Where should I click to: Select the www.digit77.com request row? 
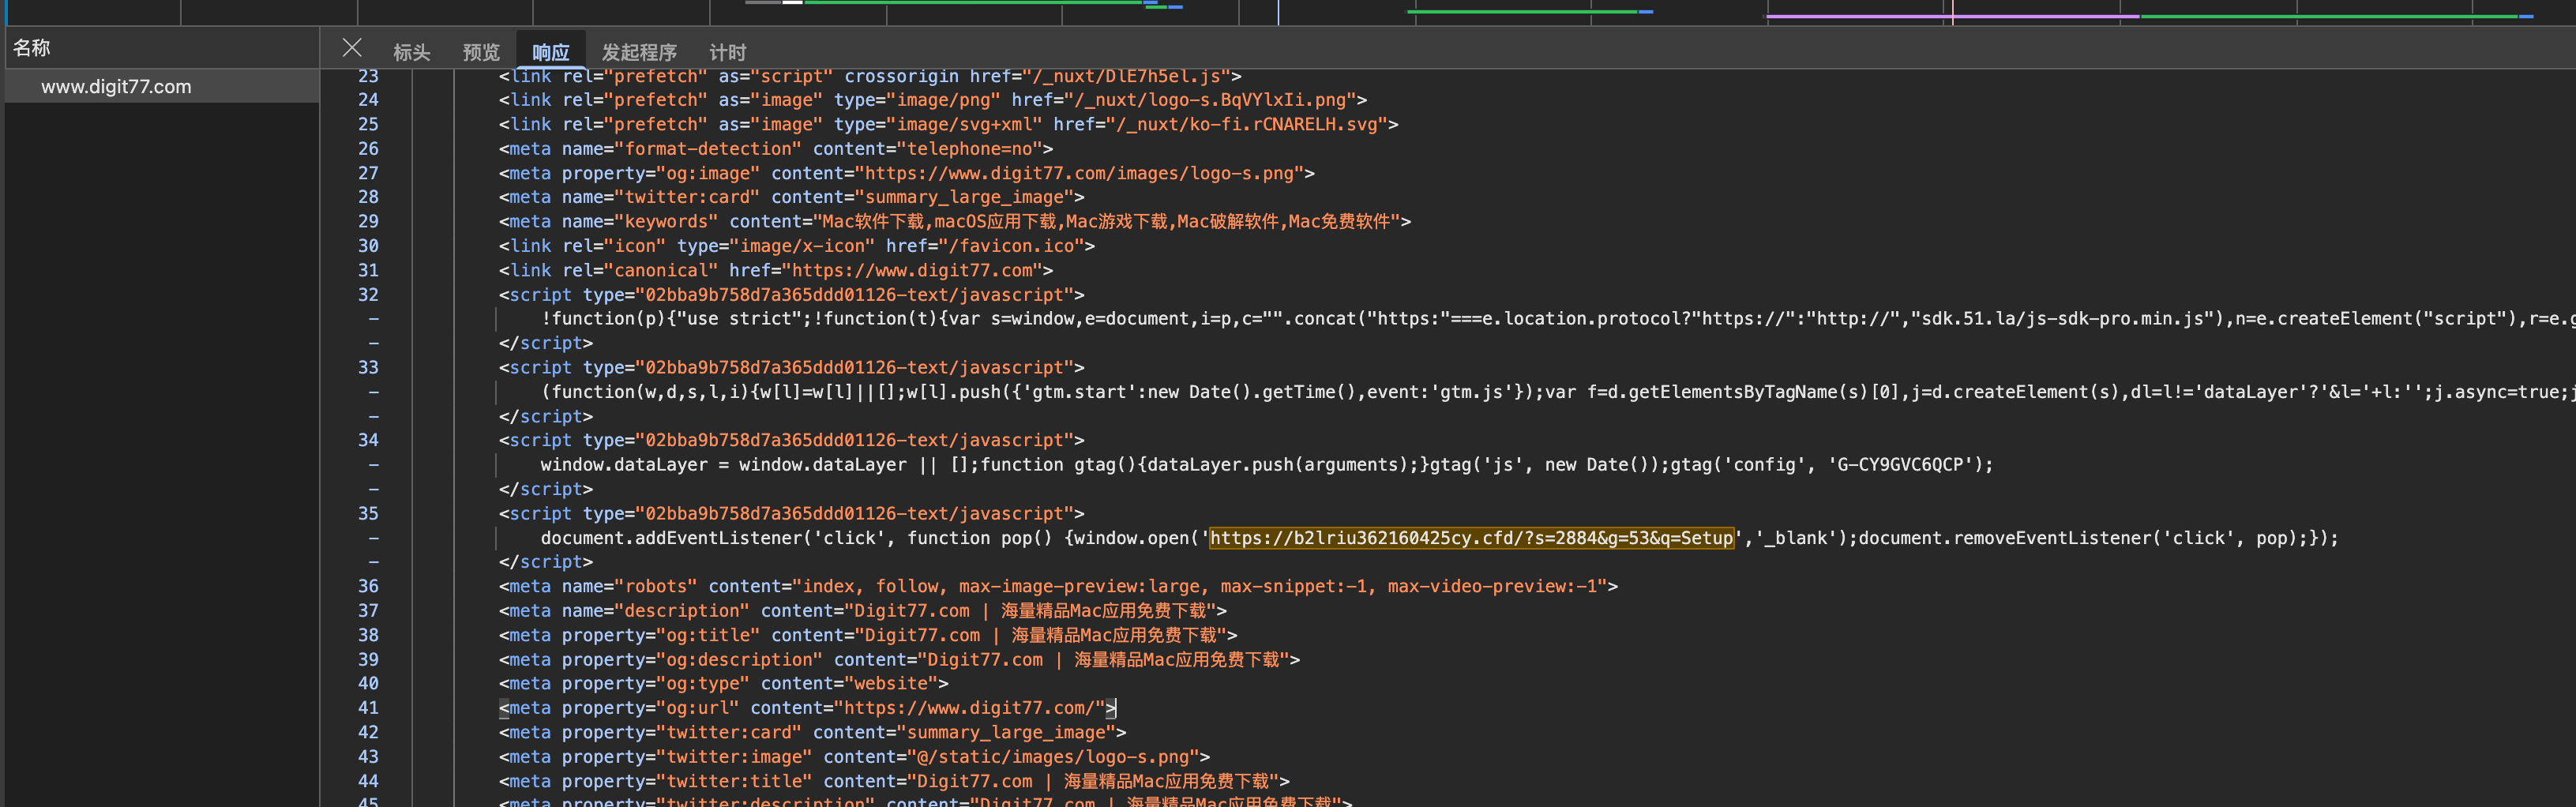click(x=116, y=87)
